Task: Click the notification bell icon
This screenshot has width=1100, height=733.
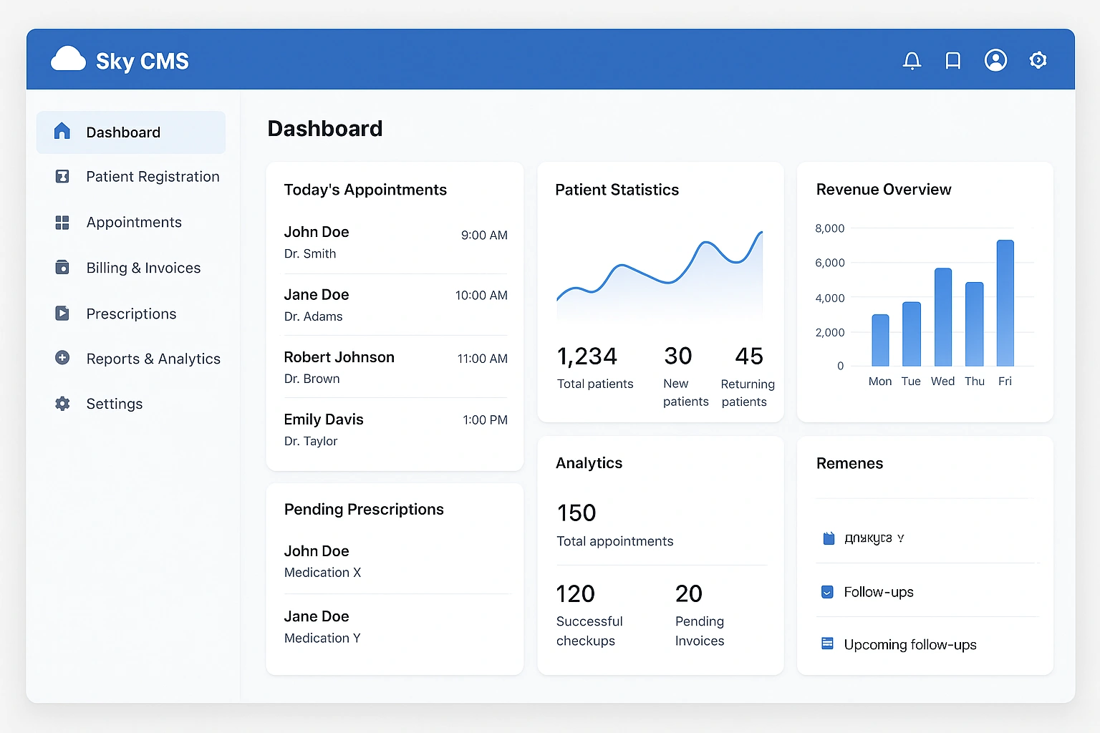Action: click(912, 61)
